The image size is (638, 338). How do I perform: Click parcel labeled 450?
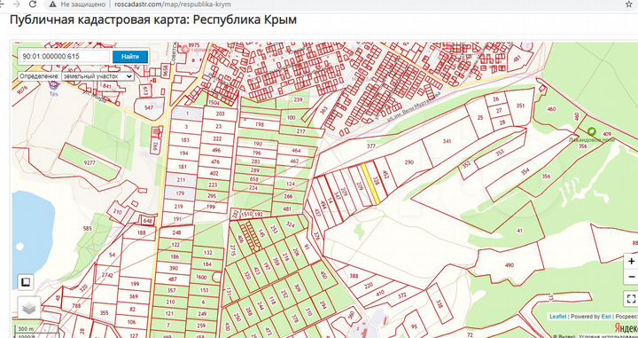click(x=324, y=274)
